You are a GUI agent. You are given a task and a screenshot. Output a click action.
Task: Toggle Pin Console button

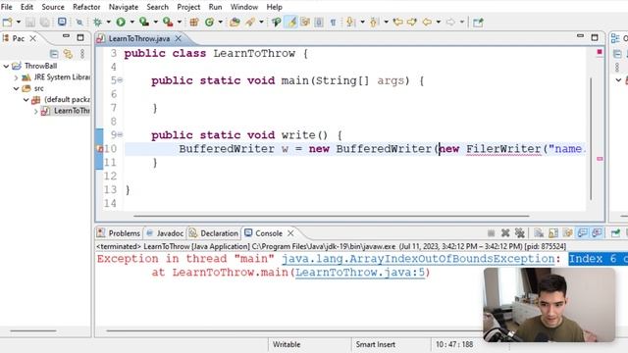(615, 233)
